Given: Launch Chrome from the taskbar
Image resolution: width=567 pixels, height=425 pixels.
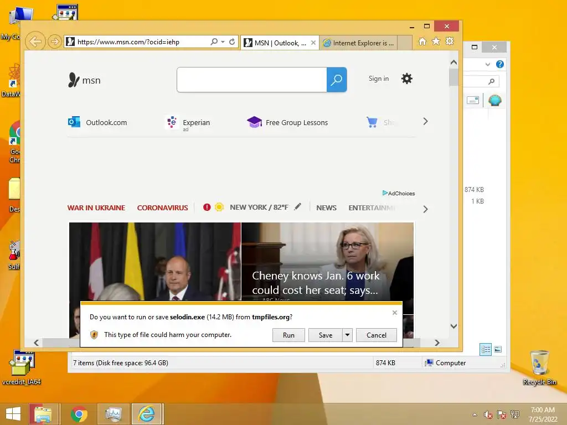Looking at the screenshot, I should 79,414.
